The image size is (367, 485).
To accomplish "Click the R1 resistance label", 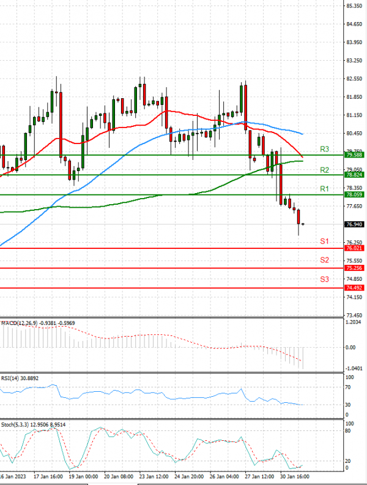I will [324, 189].
